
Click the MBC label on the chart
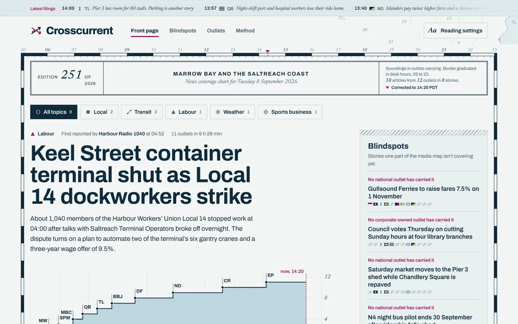66,312
